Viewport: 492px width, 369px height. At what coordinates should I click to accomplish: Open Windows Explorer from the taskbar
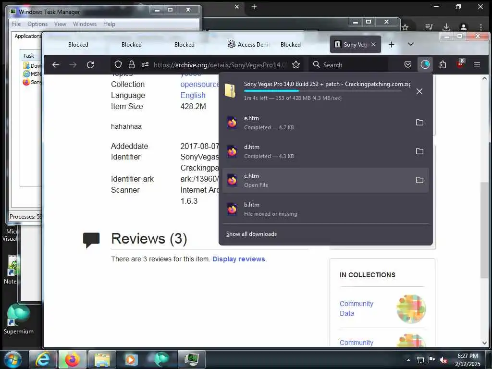102,359
